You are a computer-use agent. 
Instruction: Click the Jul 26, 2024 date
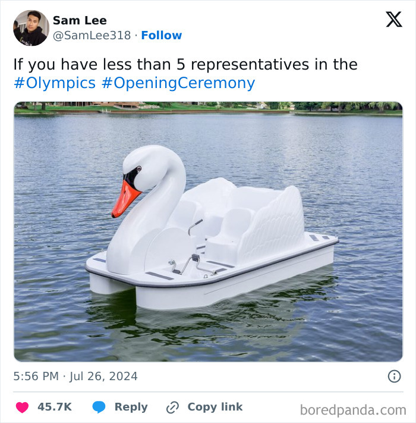(103, 376)
